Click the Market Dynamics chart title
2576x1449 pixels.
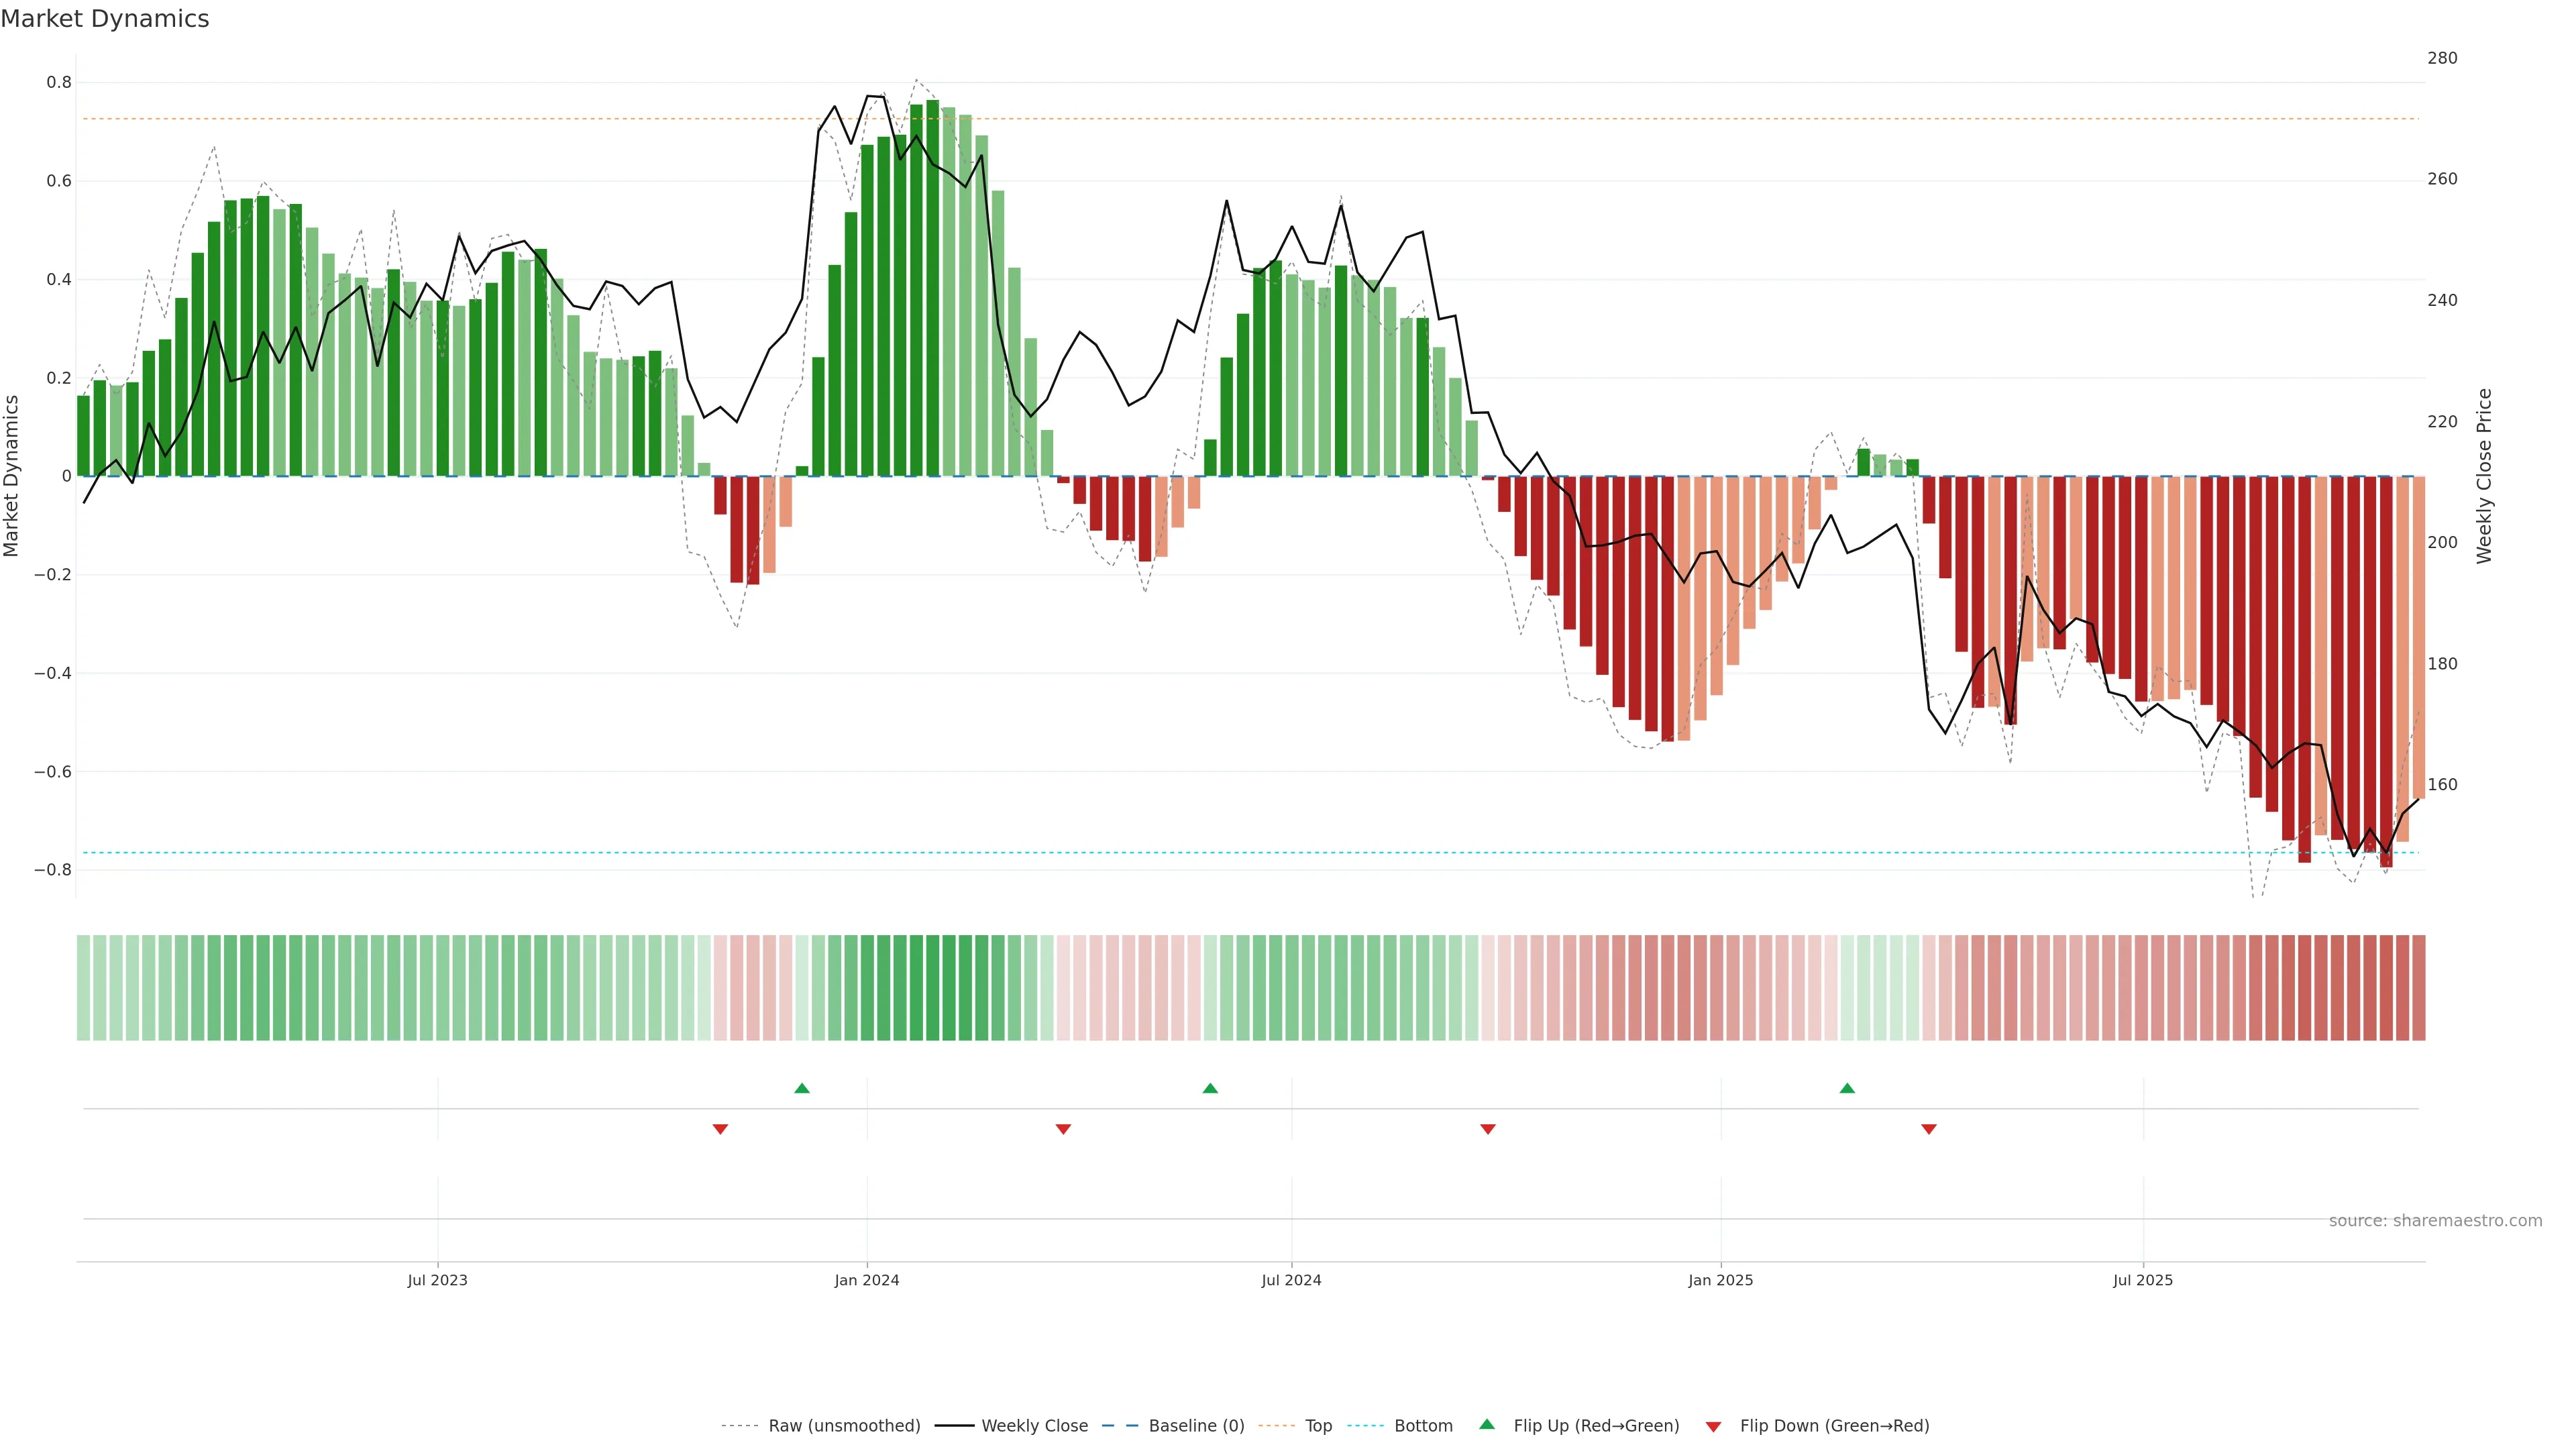pyautogui.click(x=105, y=19)
